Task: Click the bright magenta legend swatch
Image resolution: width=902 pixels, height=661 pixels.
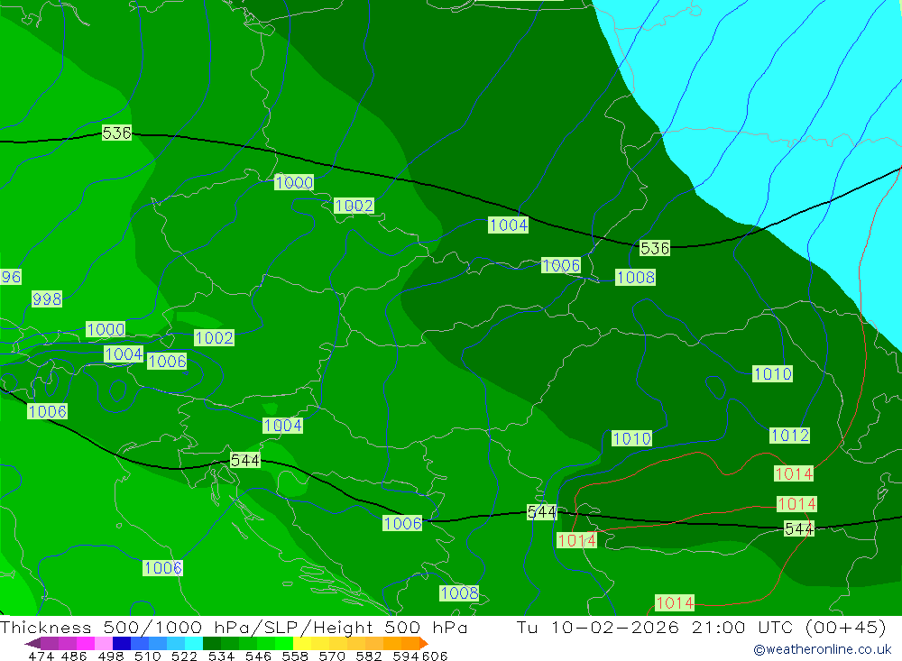Action: [86, 643]
